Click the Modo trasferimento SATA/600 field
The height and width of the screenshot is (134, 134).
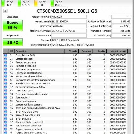coord(69,31)
